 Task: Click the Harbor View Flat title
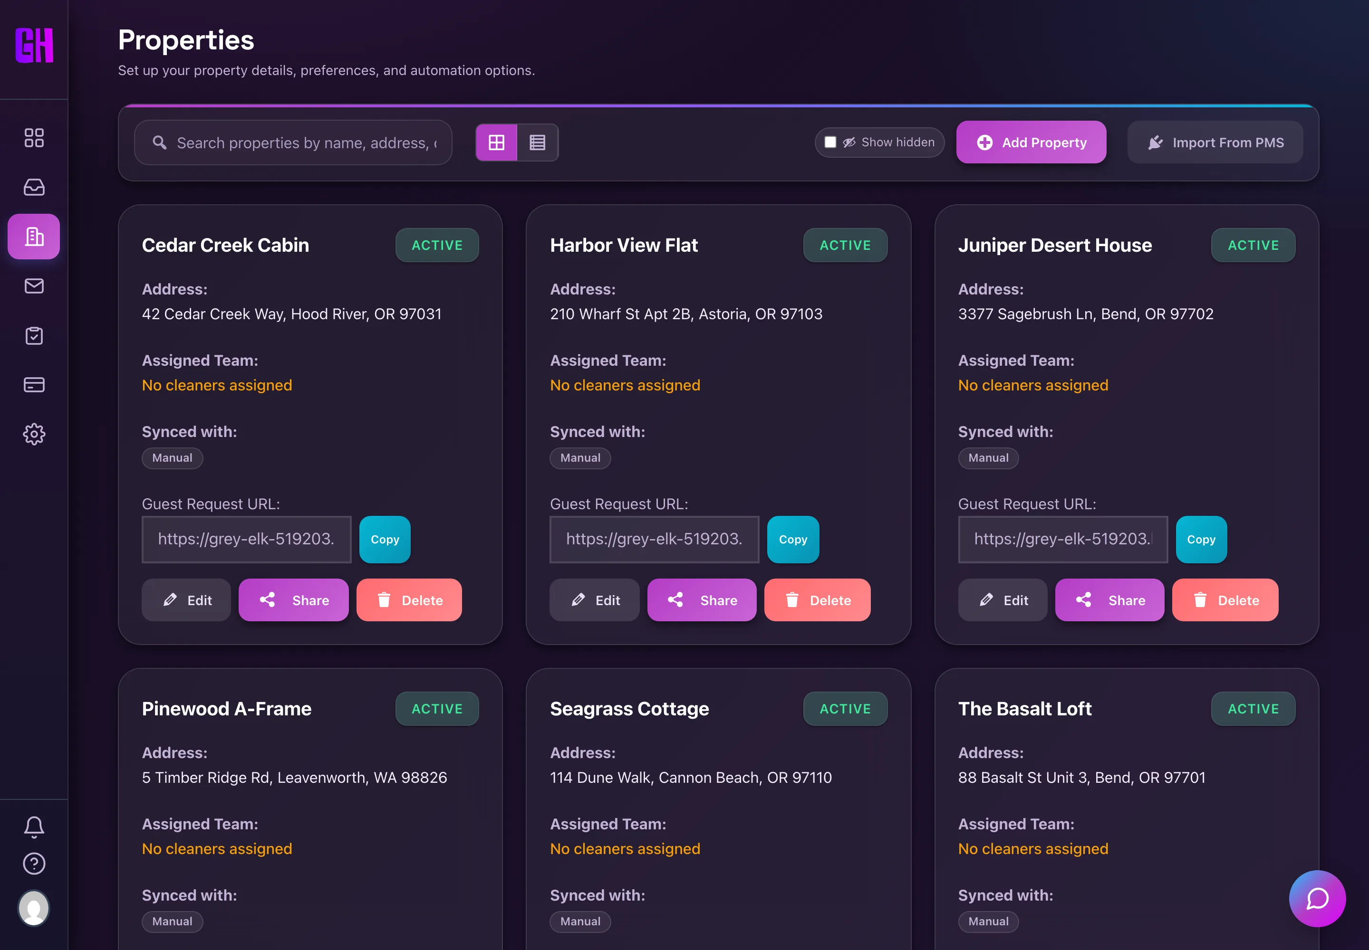click(x=624, y=245)
